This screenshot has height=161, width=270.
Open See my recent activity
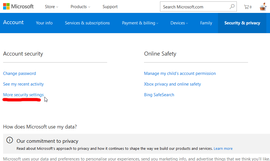(23, 84)
